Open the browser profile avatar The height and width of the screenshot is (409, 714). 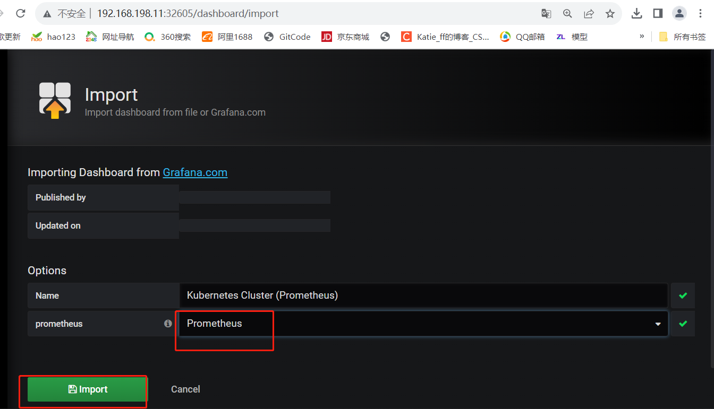[x=679, y=13]
